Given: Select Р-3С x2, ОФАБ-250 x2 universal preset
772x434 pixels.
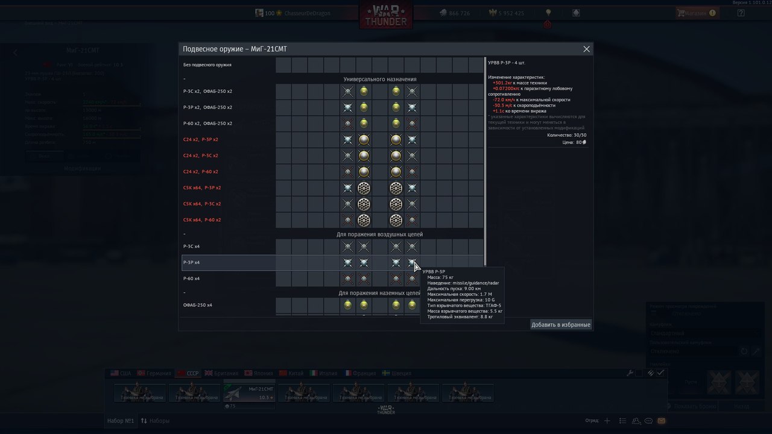Looking at the screenshot, I should click(x=332, y=91).
